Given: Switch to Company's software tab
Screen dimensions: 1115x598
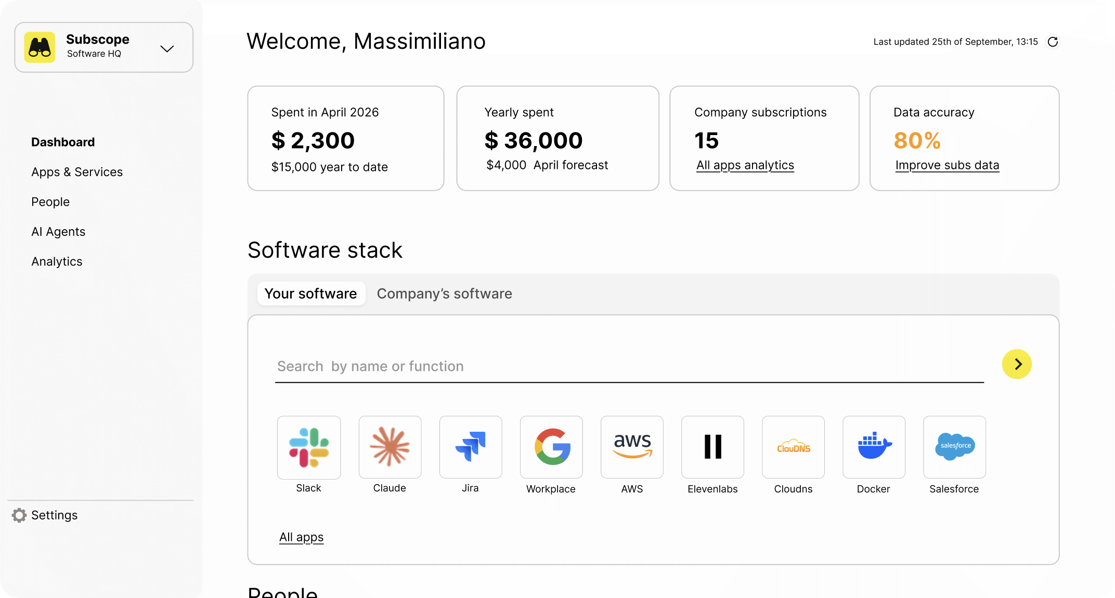Looking at the screenshot, I should tap(444, 294).
